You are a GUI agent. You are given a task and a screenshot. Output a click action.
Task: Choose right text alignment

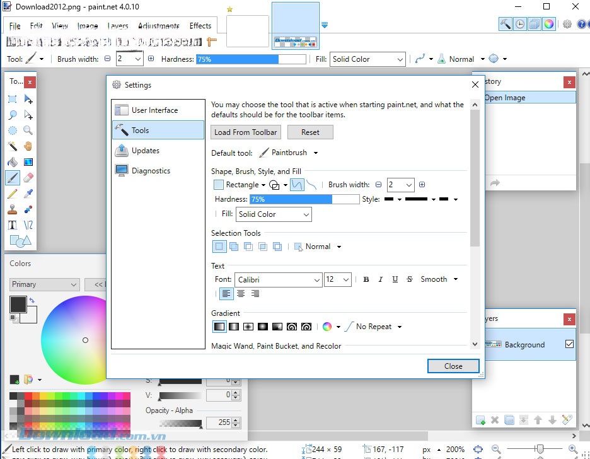(255, 294)
